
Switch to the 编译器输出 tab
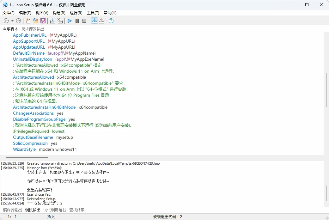pyautogui.click(x=13, y=210)
